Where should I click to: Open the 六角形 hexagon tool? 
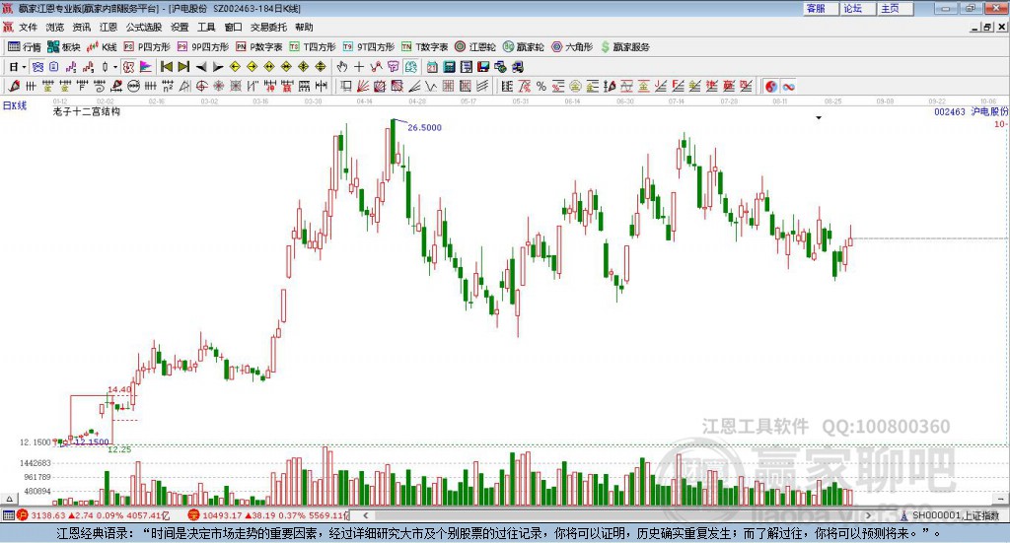[572, 47]
